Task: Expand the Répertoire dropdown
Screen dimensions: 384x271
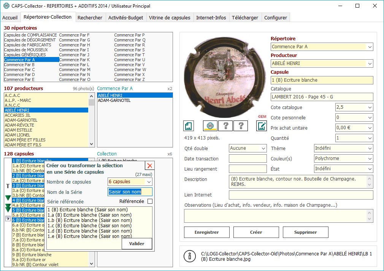Action: point(370,47)
